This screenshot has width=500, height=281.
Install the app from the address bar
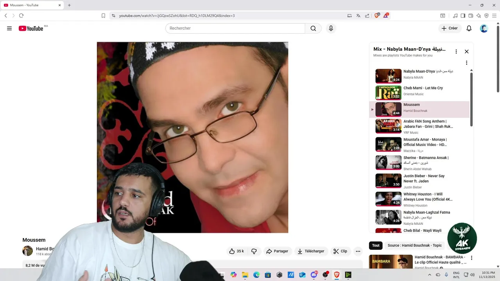tap(350, 16)
